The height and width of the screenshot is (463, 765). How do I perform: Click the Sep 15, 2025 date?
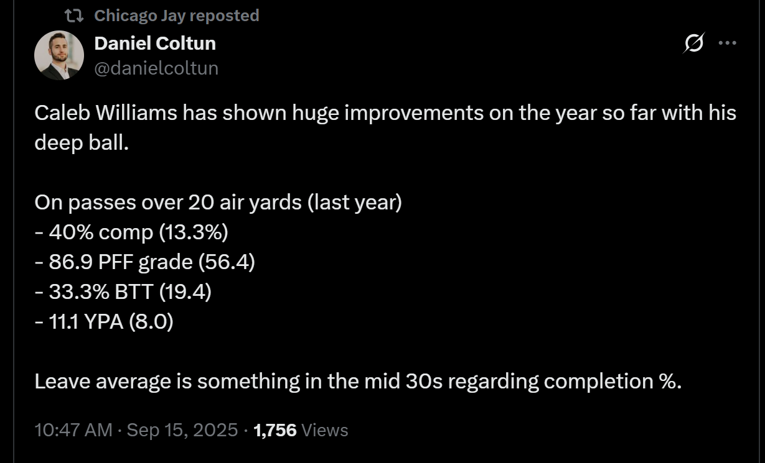[x=182, y=429]
